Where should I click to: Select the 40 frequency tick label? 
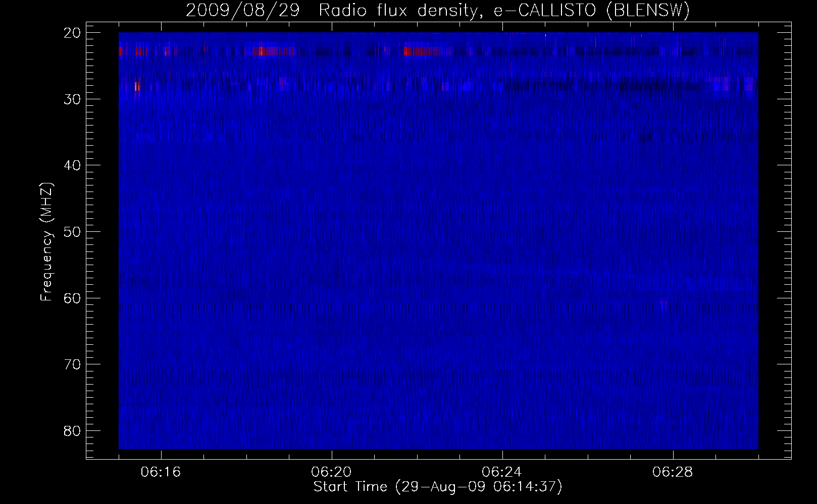click(x=73, y=165)
